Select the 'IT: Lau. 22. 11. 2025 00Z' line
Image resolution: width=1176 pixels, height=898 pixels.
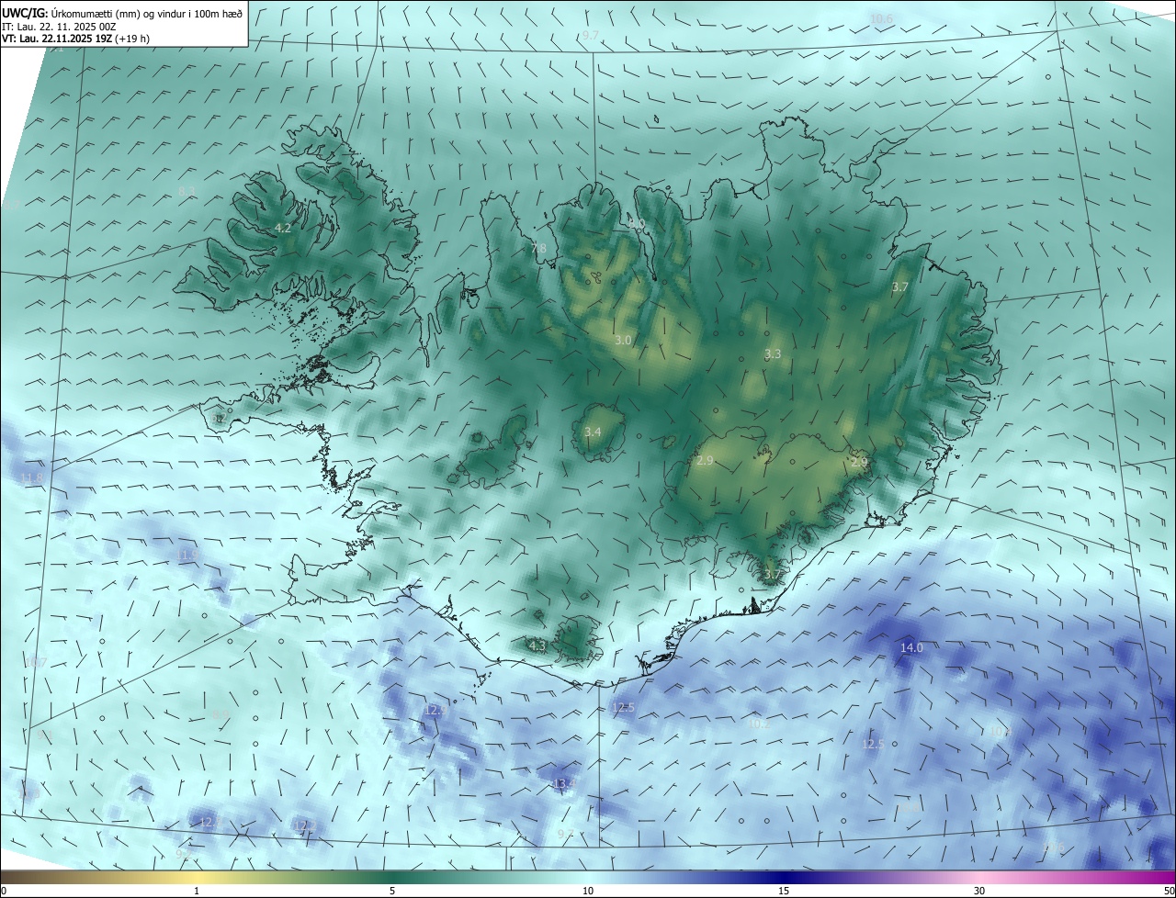click(x=60, y=27)
